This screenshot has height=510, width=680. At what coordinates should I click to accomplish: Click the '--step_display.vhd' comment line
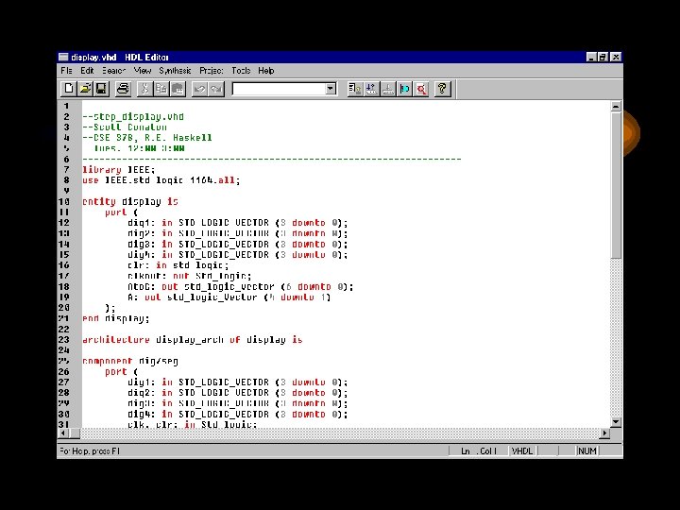click(133, 116)
